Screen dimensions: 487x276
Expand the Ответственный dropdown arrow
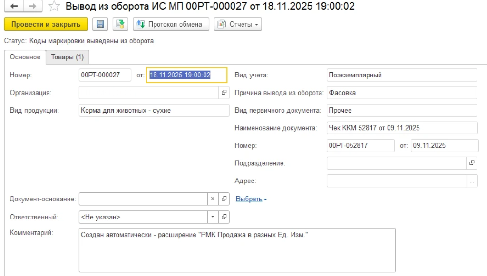pos(213,217)
